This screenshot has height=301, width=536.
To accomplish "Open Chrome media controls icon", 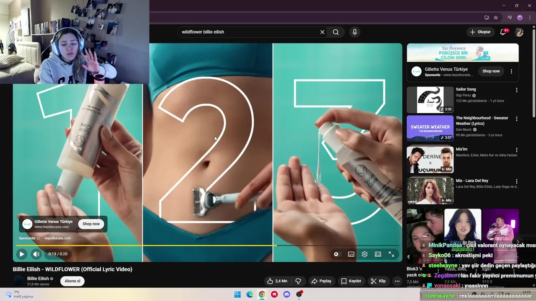I will tap(510, 18).
